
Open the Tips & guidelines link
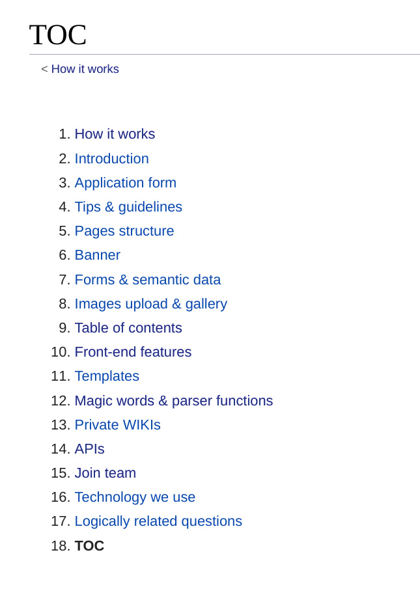[x=128, y=207]
